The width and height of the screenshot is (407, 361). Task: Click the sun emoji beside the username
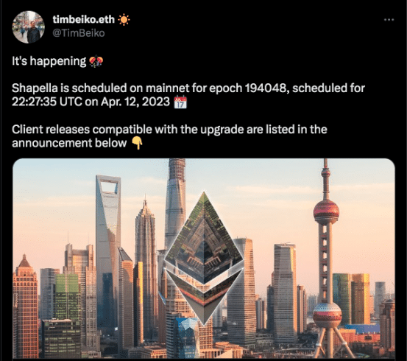[124, 20]
